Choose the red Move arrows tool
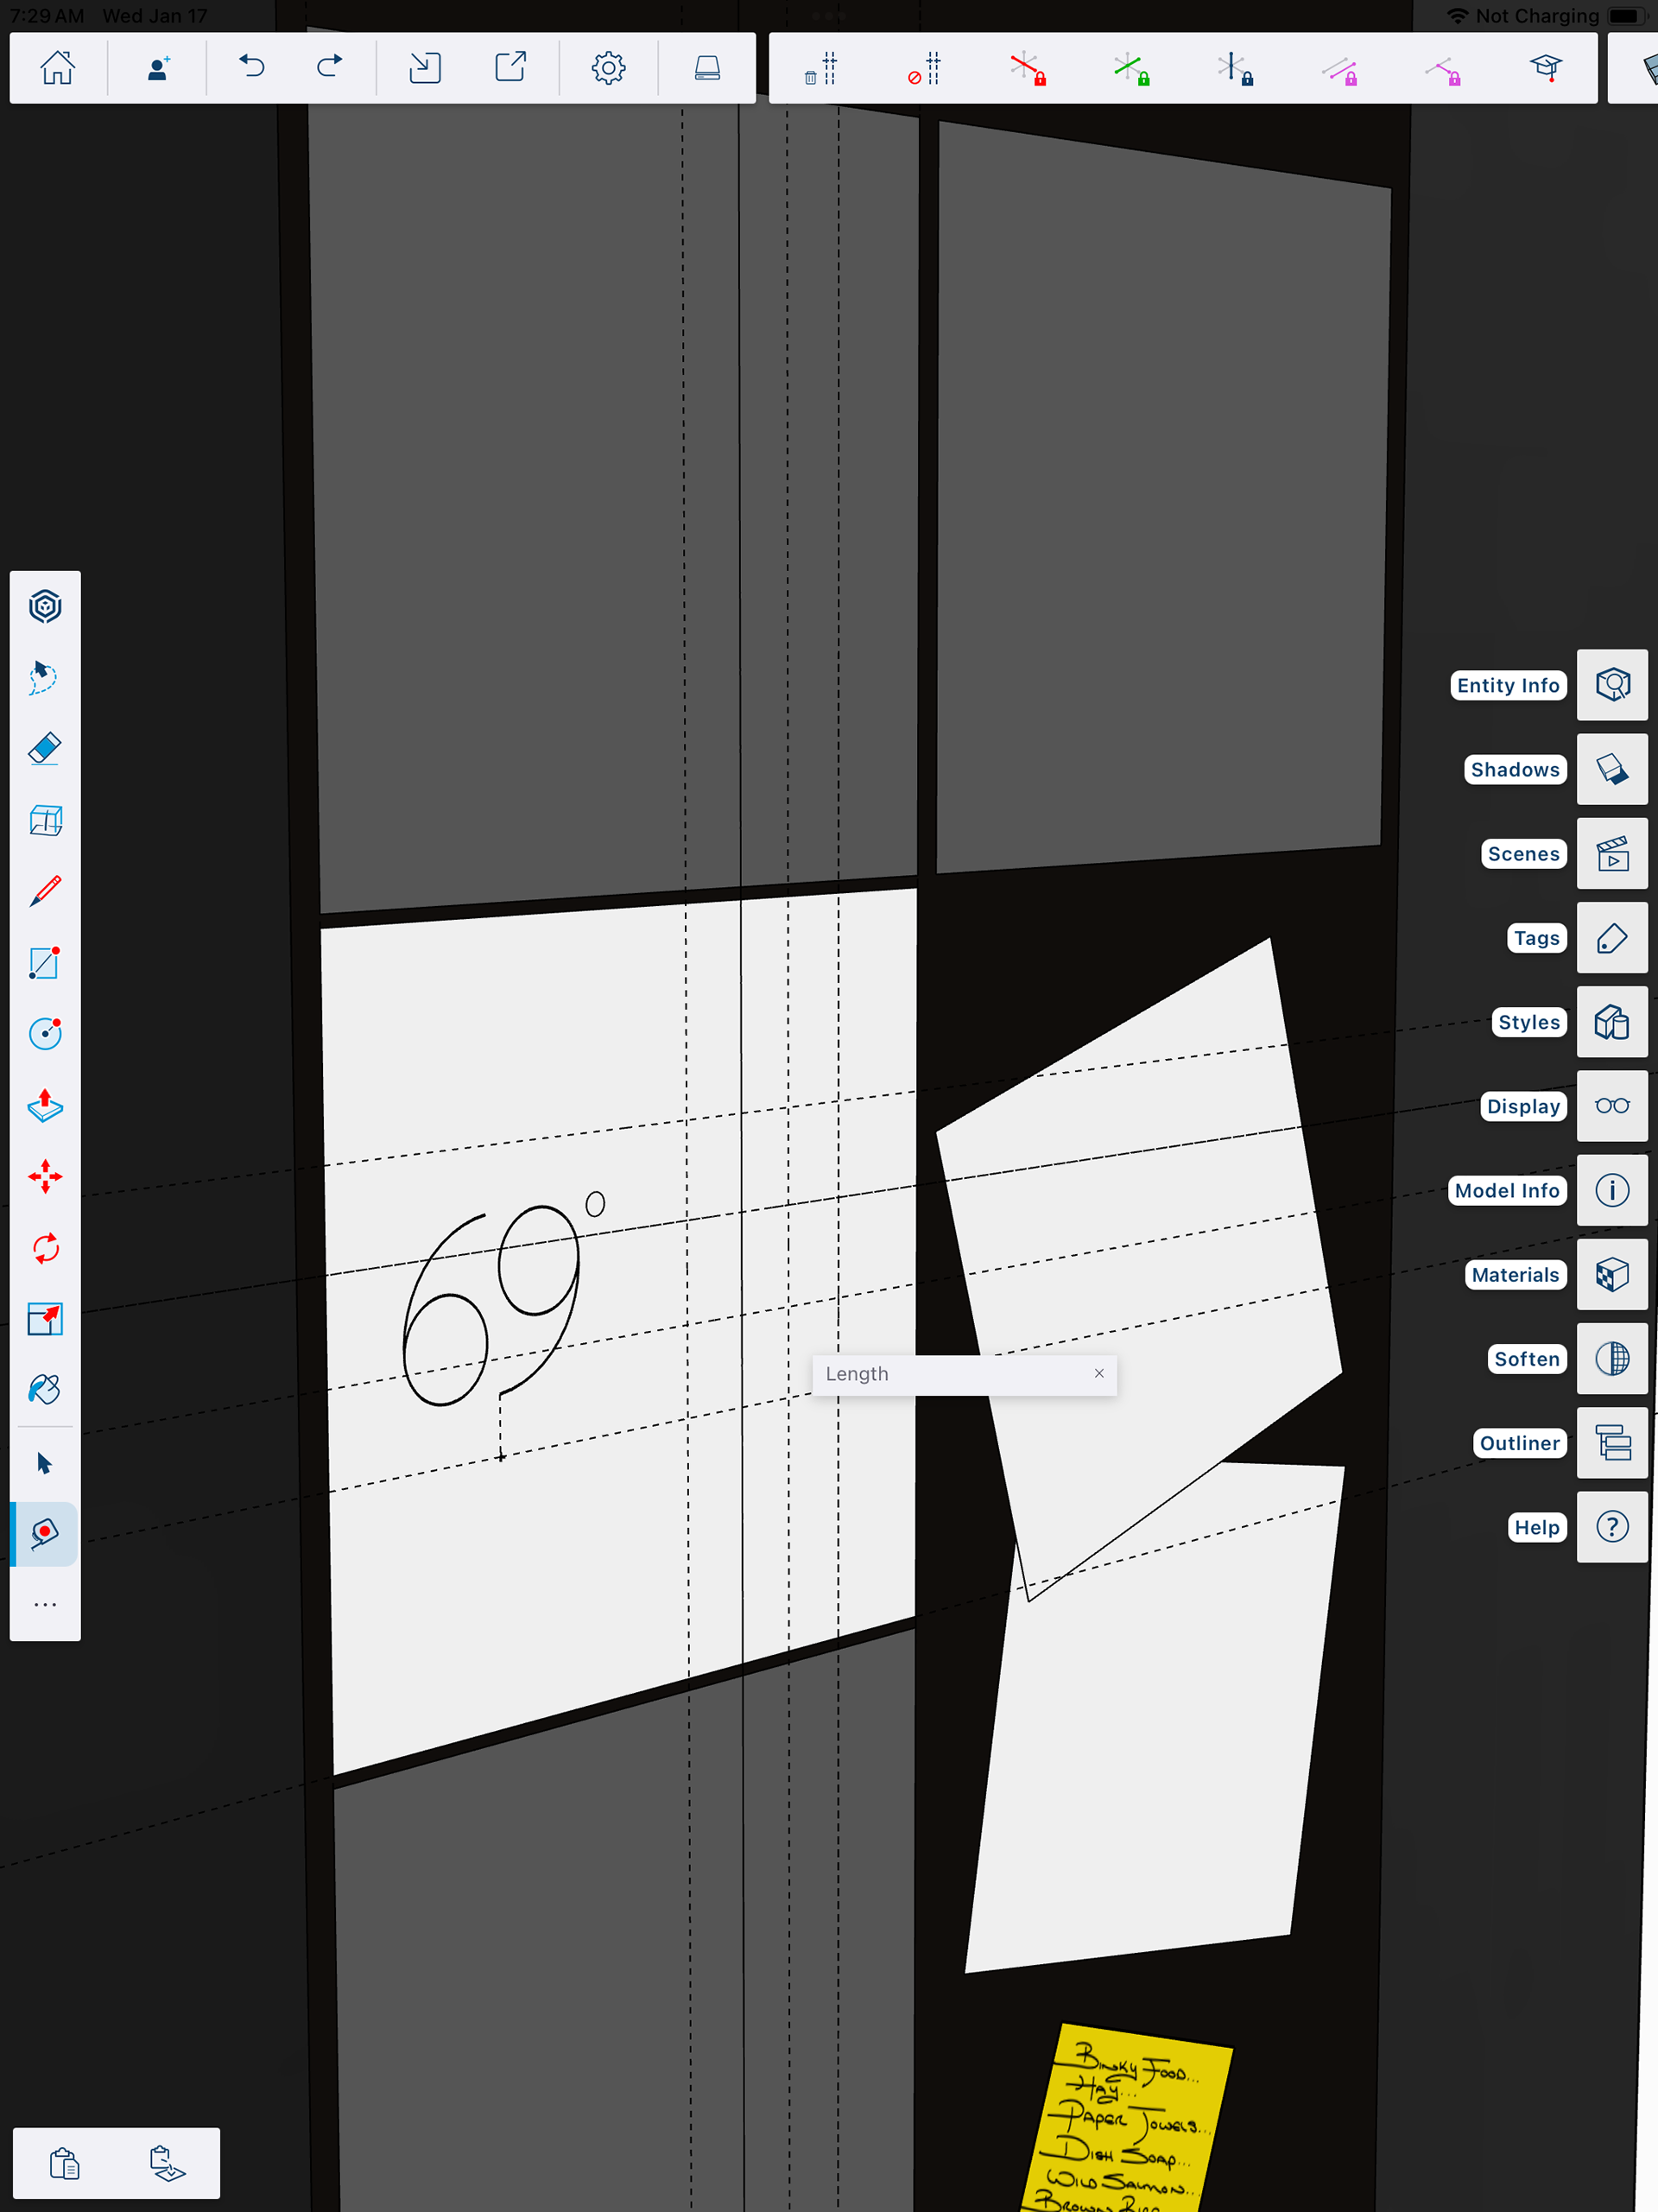 click(45, 1177)
